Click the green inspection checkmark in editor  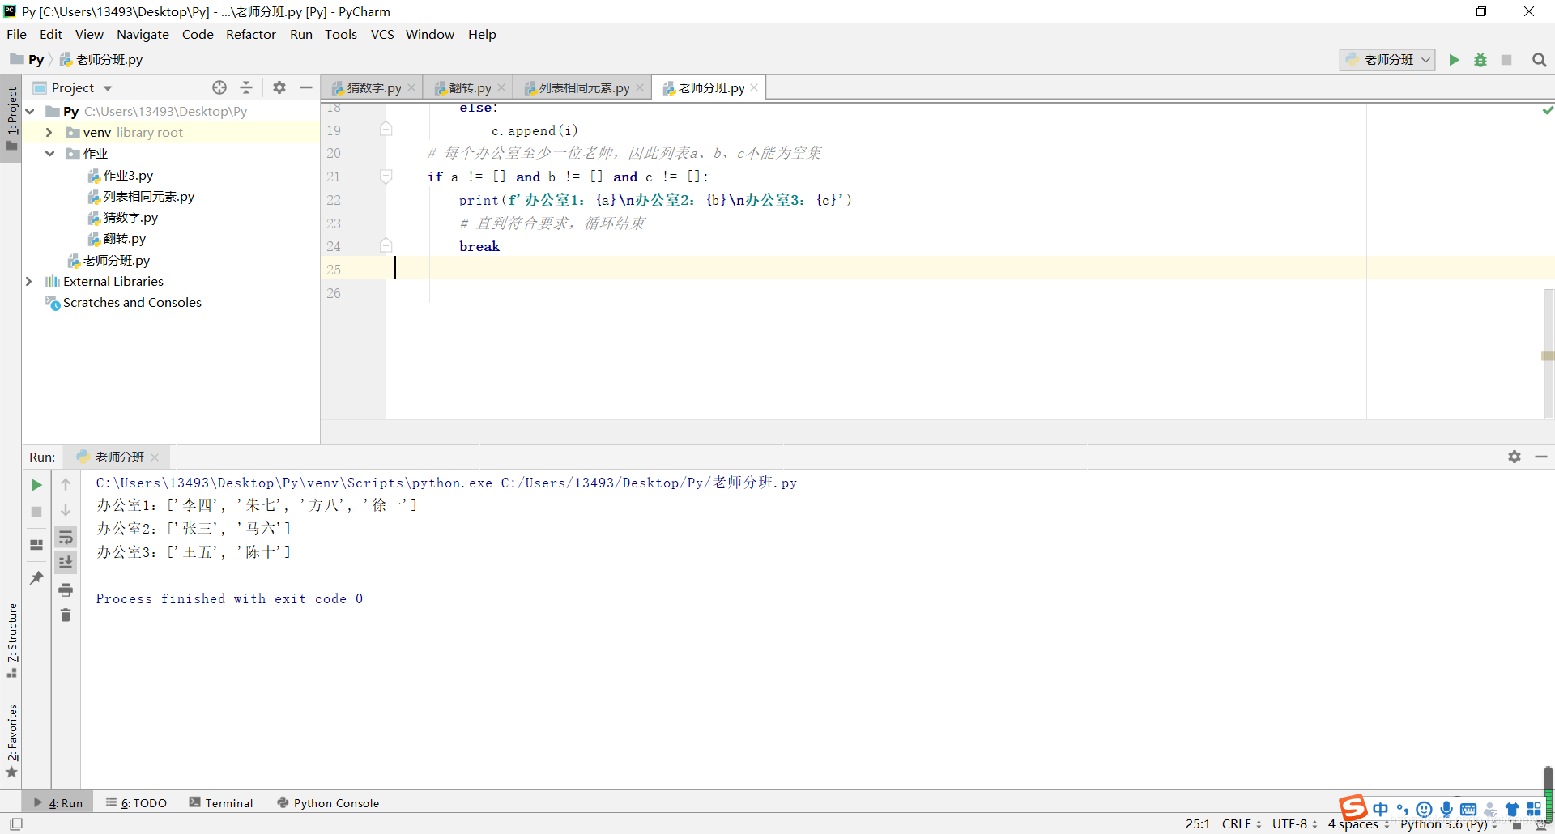coord(1548,110)
